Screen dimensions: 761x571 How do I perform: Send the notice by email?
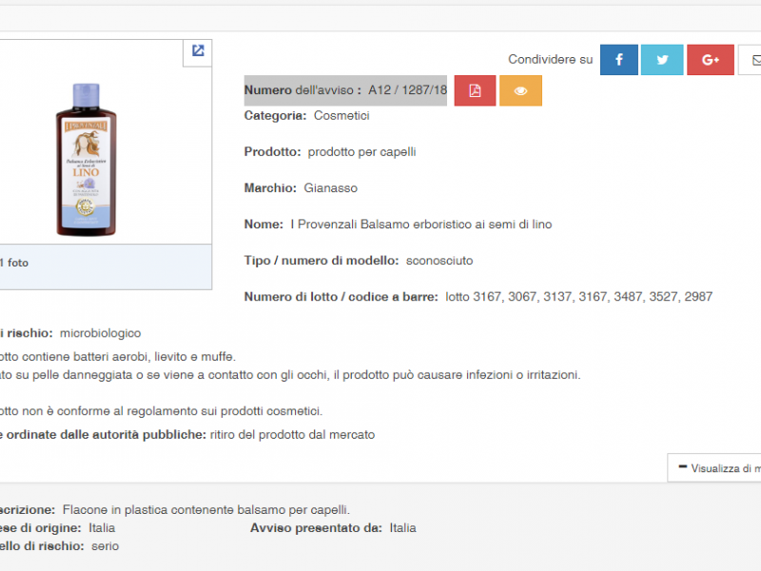pyautogui.click(x=750, y=60)
